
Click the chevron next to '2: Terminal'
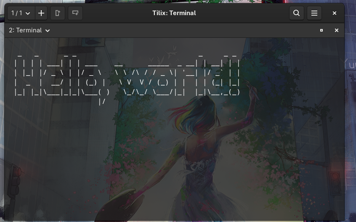[x=48, y=31]
